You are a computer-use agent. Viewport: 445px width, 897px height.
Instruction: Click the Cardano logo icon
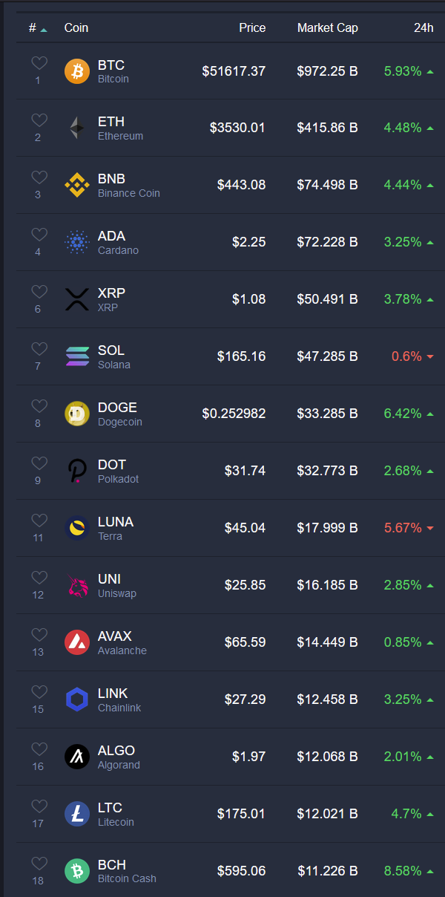click(77, 243)
